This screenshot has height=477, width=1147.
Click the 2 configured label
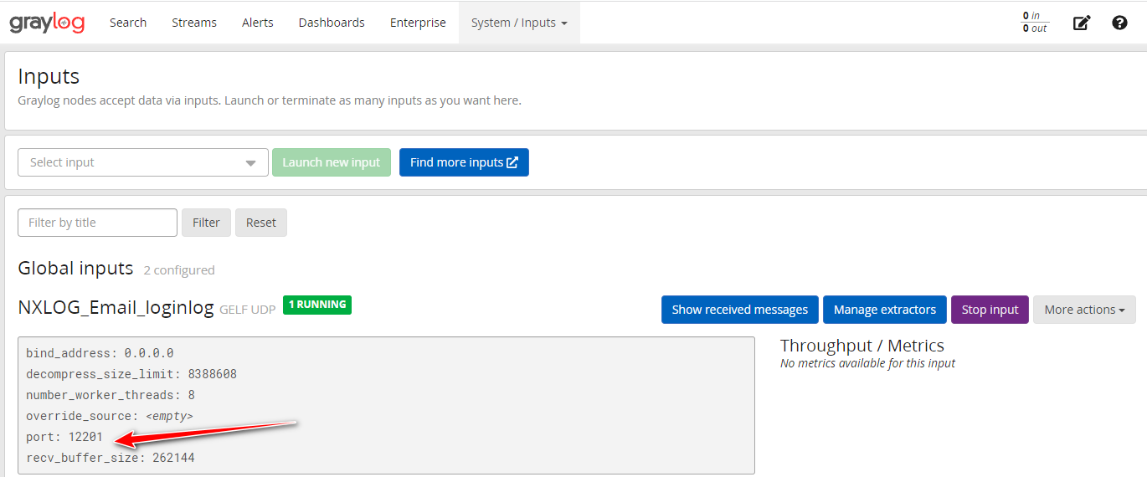179,270
